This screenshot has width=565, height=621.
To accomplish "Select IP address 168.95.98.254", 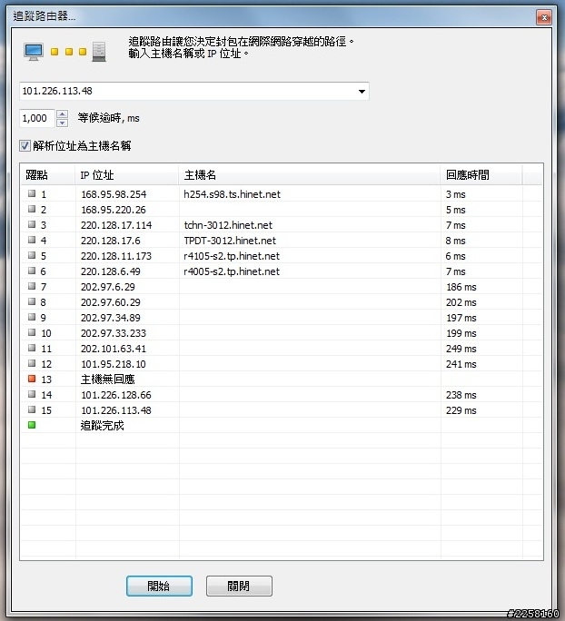I will [x=114, y=194].
